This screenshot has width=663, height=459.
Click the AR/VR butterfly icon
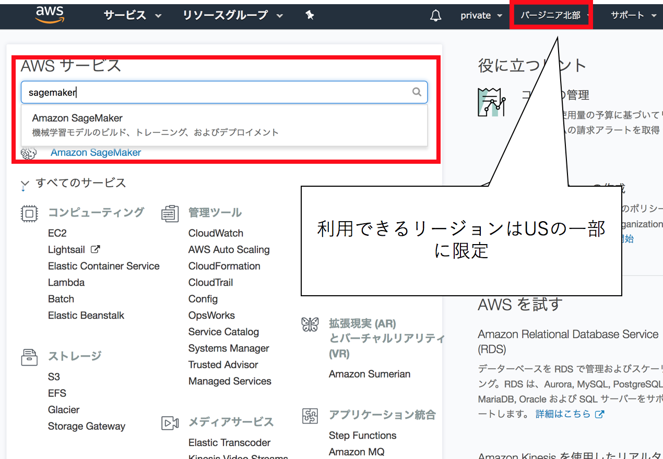point(310,324)
